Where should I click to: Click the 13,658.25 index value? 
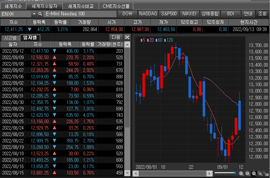(x=40, y=166)
